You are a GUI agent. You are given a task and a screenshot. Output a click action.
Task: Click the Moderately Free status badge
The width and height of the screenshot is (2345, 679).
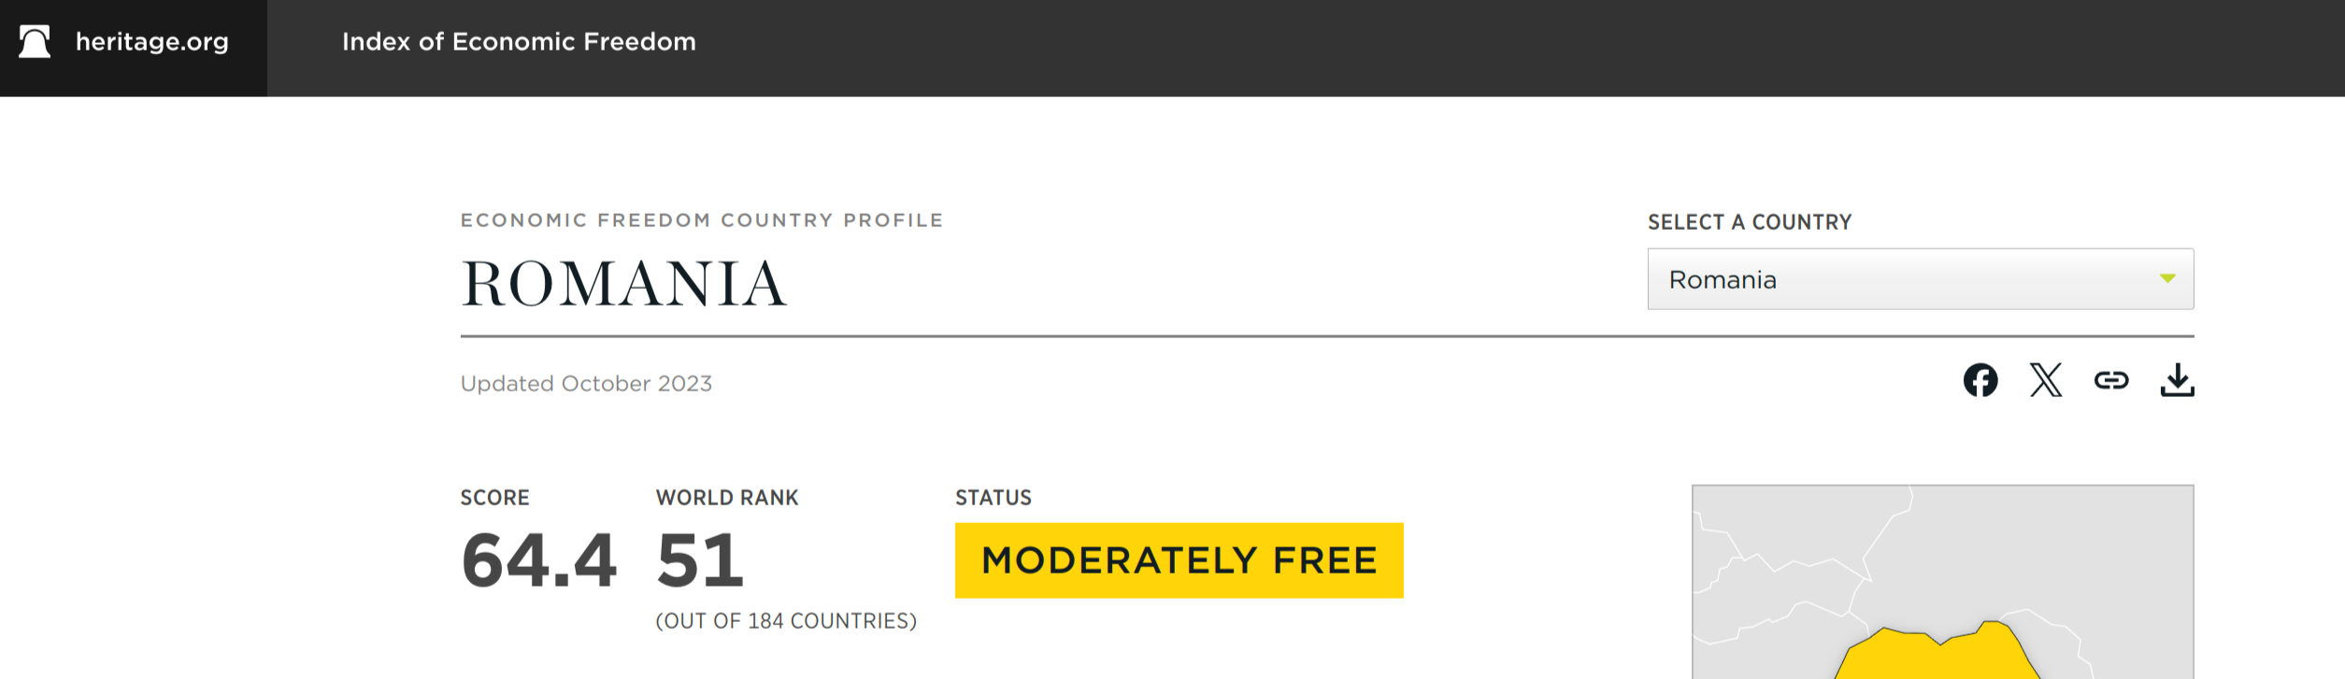[1179, 560]
